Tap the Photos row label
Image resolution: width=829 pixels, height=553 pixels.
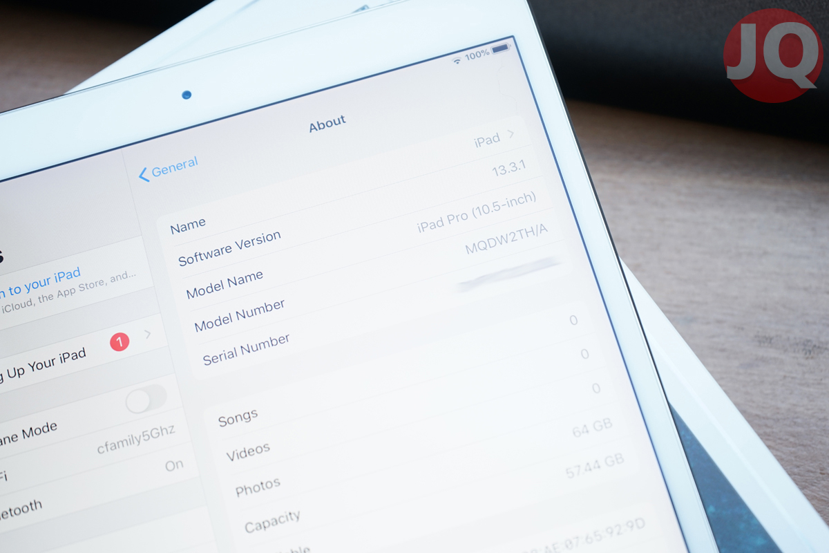(258, 487)
